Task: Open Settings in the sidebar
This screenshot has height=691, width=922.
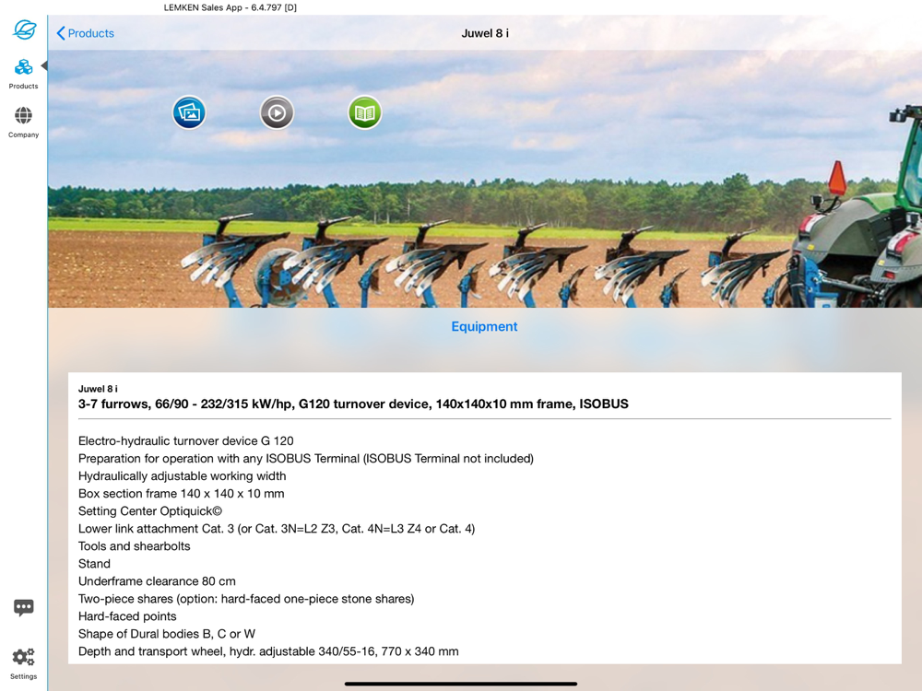Action: coord(24,663)
